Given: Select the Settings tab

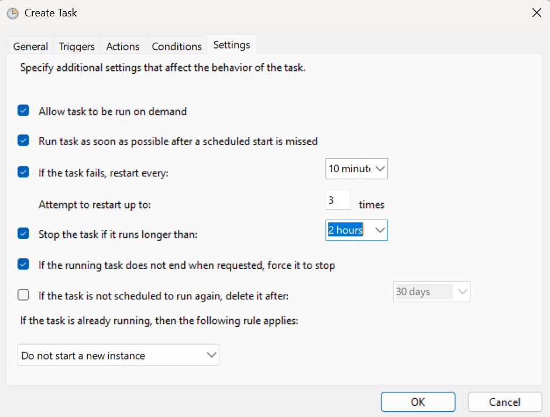Looking at the screenshot, I should tap(231, 44).
